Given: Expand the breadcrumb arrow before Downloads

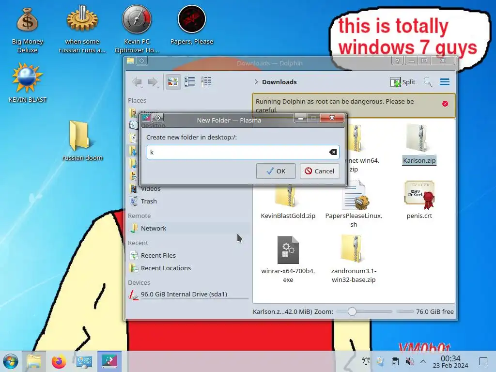Looking at the screenshot, I should [256, 82].
